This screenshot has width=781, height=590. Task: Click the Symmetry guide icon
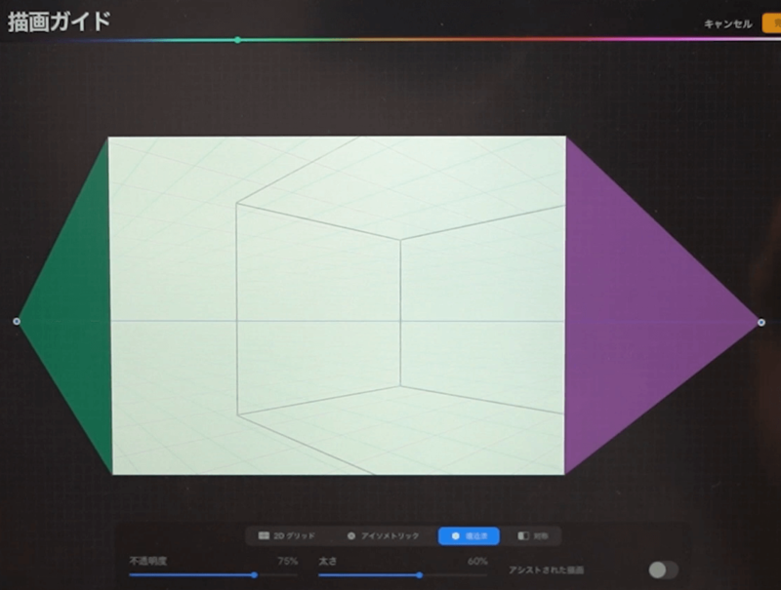[x=523, y=535]
